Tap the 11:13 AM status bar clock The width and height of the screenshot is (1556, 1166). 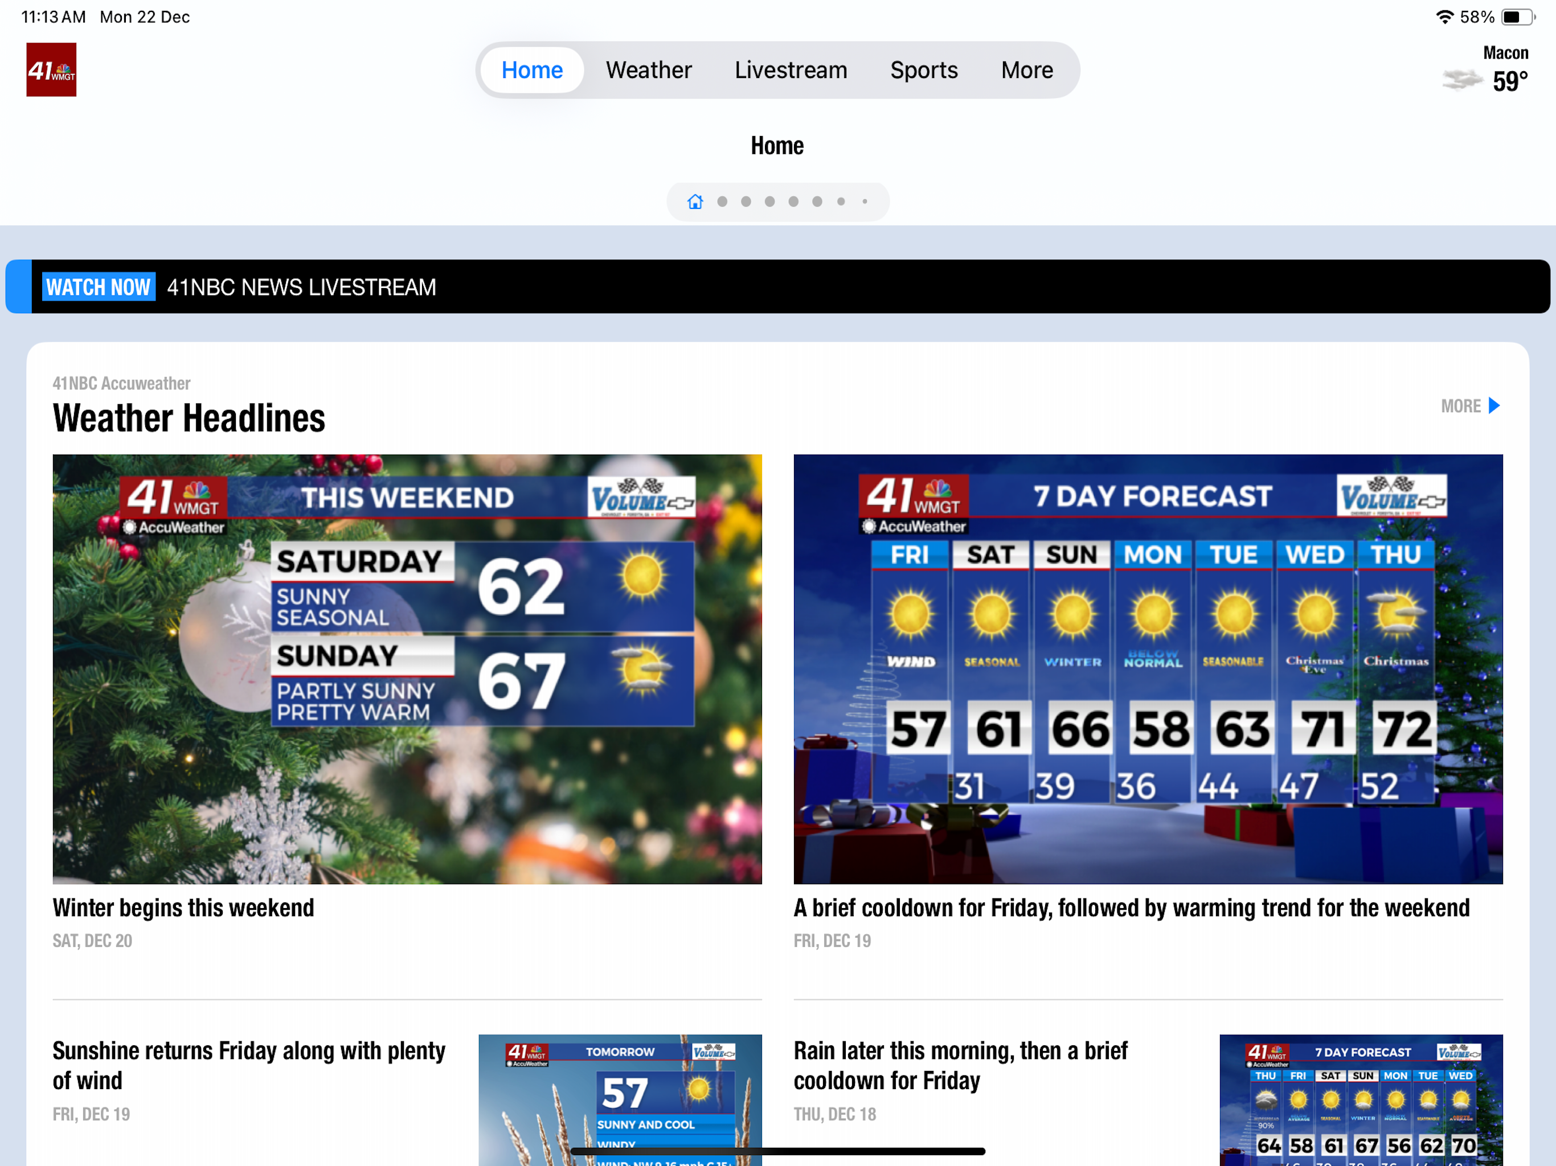coord(54,17)
